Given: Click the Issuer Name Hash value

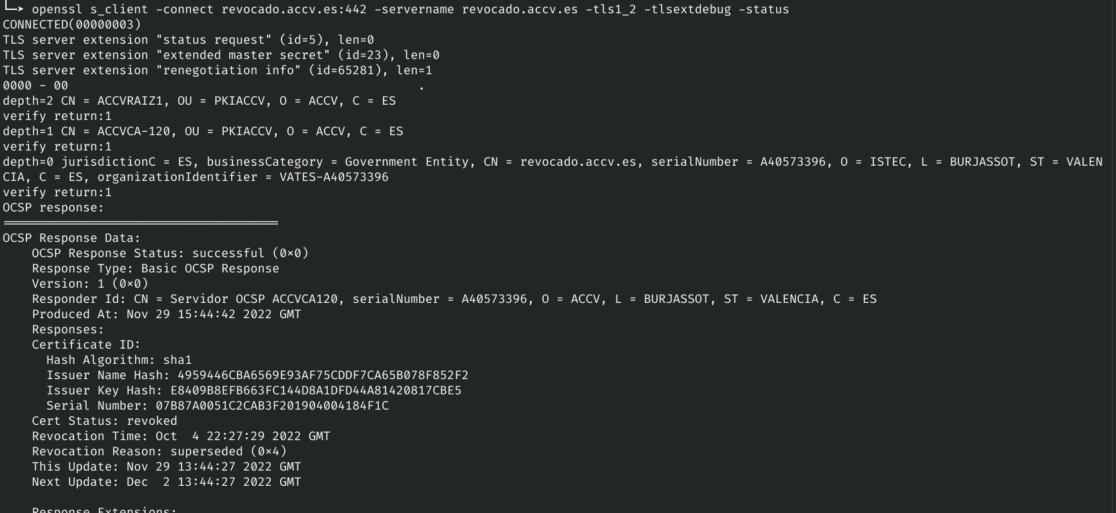Looking at the screenshot, I should tap(323, 375).
